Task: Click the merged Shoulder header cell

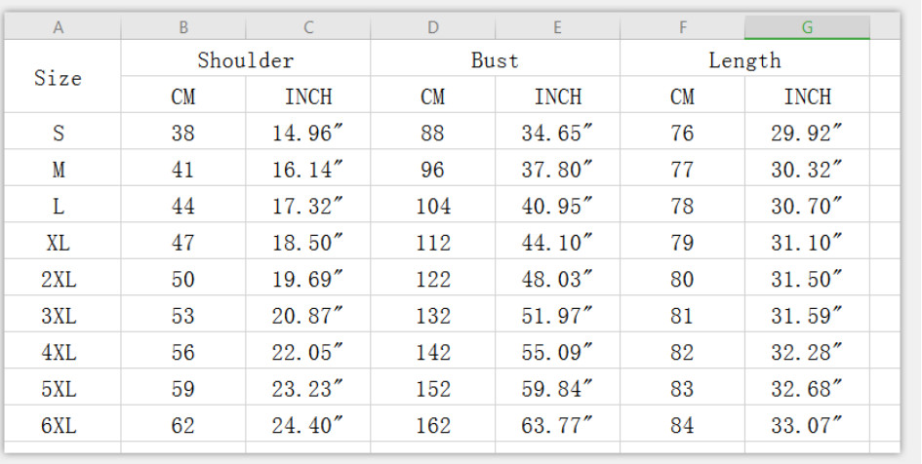Action: (246, 60)
